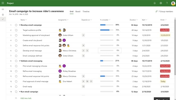Image resolution: width=176 pixels, height=100 pixels.
Task: Click 70% progress bar on Target audience profile
Action: pyautogui.click(x=107, y=30)
